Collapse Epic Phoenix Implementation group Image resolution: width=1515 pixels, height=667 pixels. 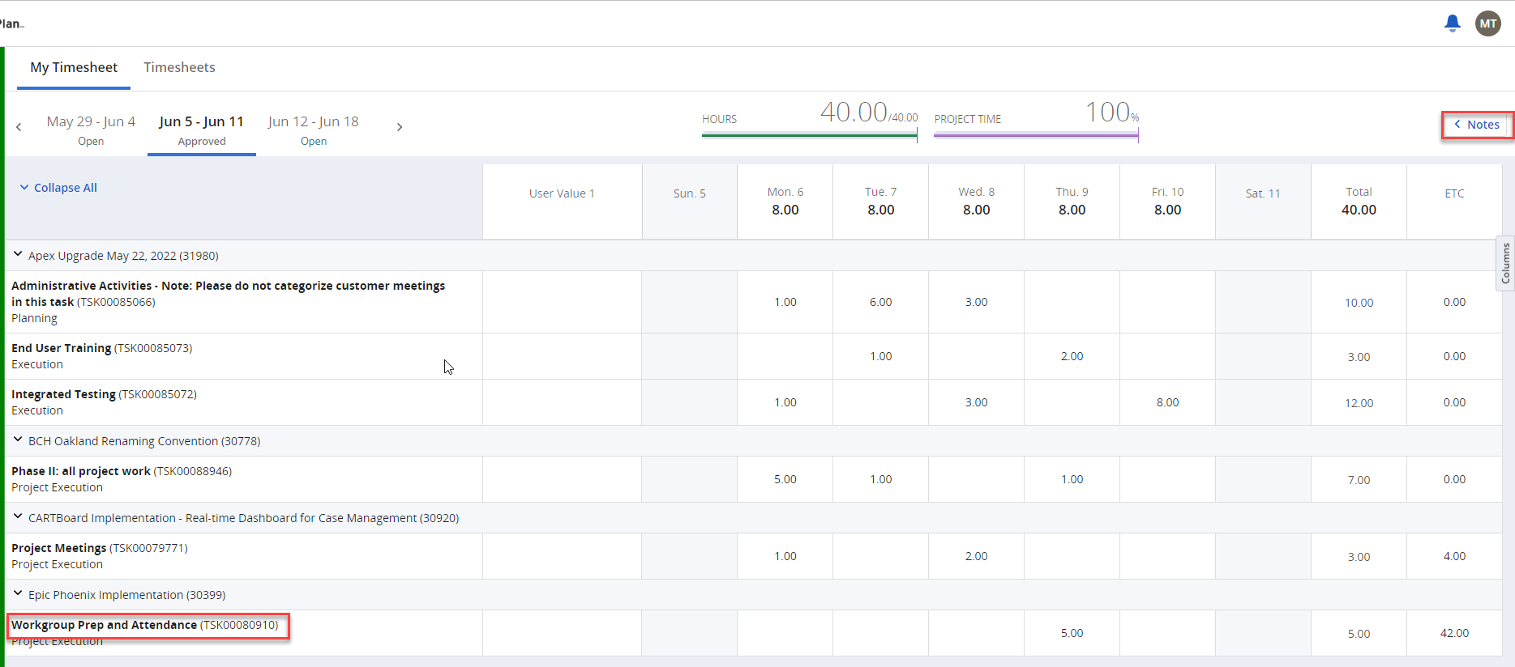(x=18, y=594)
